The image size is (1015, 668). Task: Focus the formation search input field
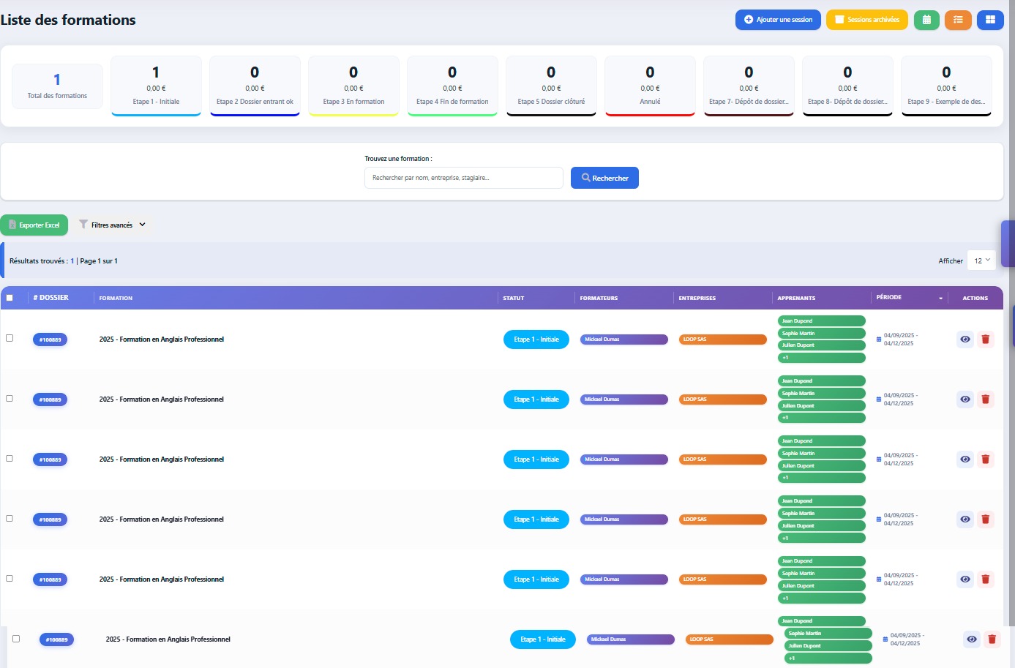point(463,178)
